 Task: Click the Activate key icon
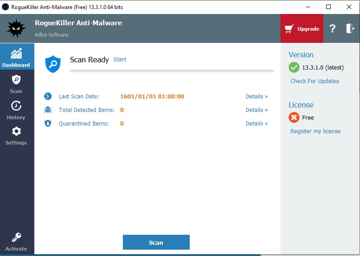16,238
